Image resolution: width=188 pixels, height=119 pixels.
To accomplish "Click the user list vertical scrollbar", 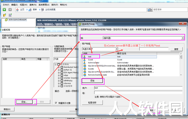I will pyautogui.click(x=181, y=64).
